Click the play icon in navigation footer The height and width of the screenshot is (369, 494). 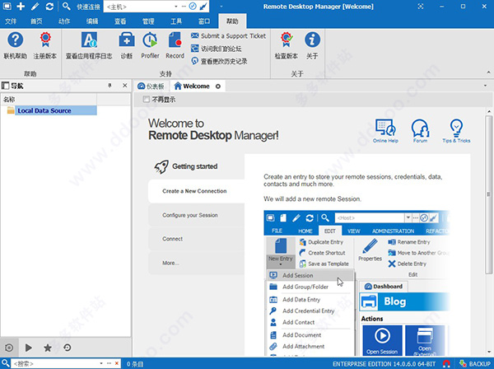[x=28, y=348]
